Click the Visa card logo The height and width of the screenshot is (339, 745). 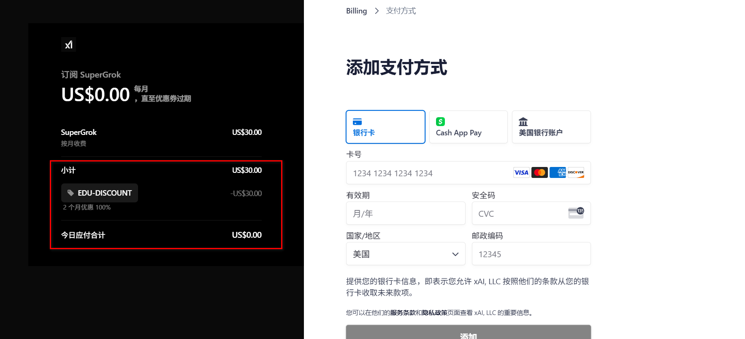pos(521,172)
